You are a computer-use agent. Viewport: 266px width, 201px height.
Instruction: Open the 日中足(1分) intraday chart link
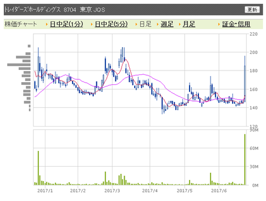tap(66, 24)
